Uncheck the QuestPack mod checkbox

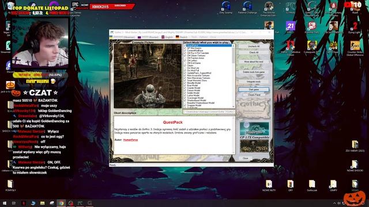[185, 45]
